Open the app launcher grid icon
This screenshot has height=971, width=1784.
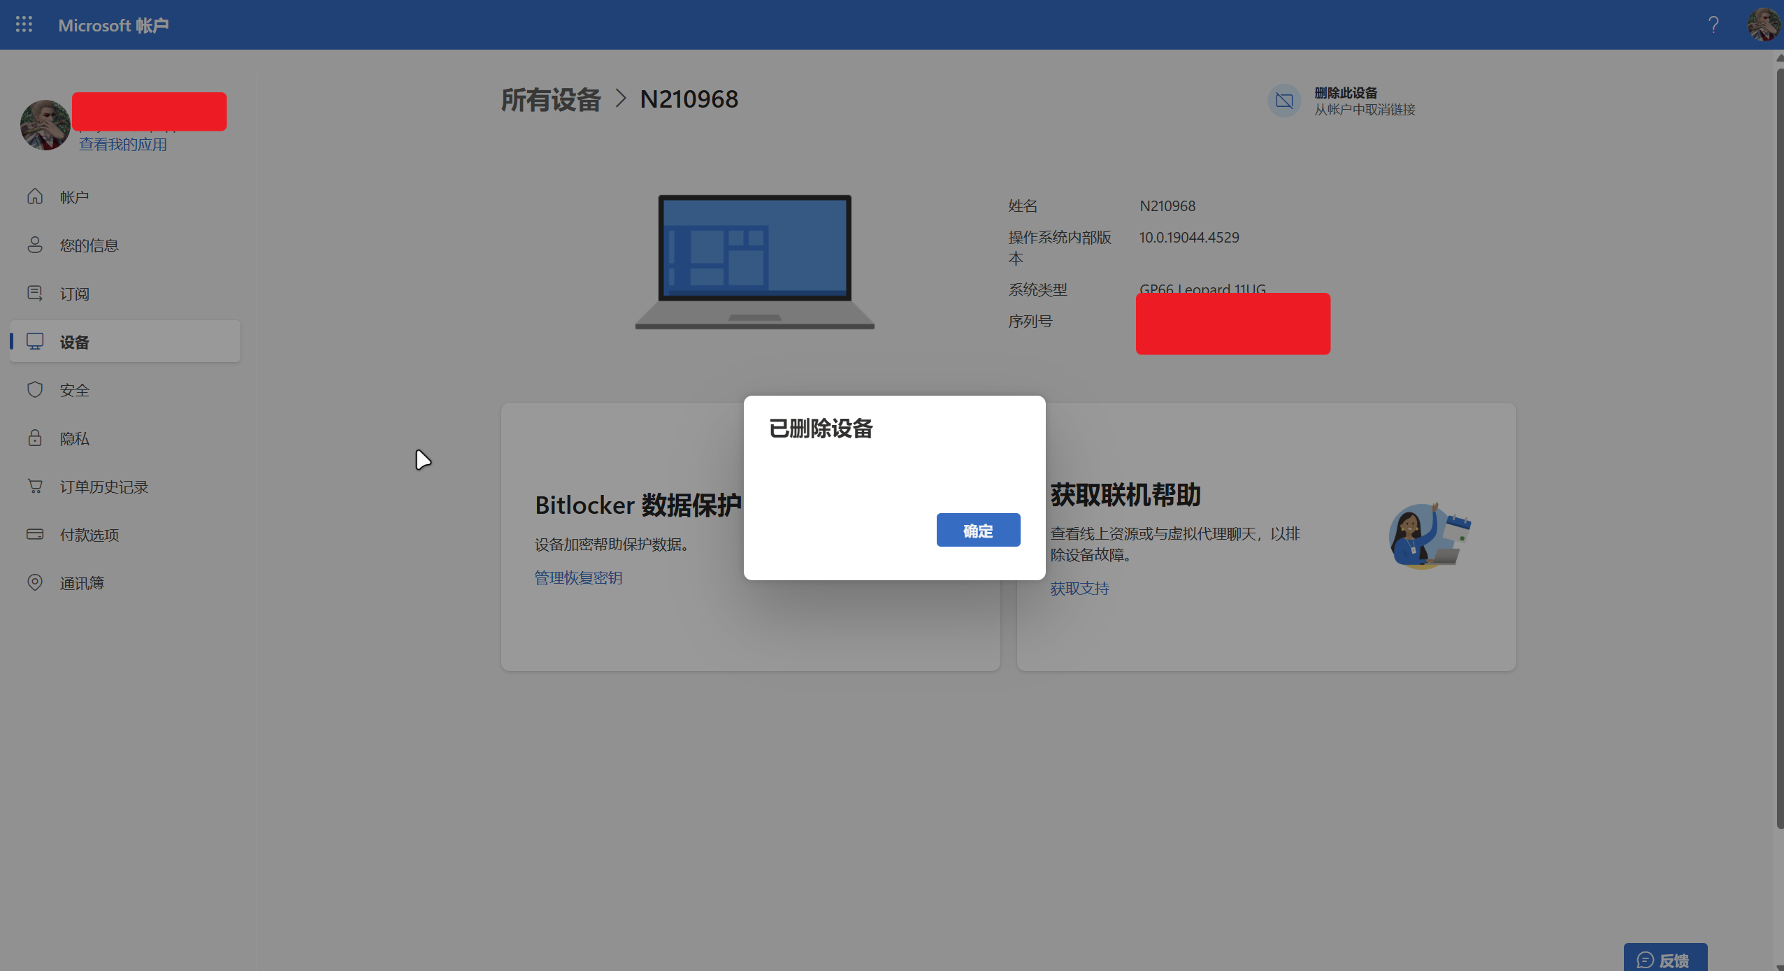tap(24, 24)
